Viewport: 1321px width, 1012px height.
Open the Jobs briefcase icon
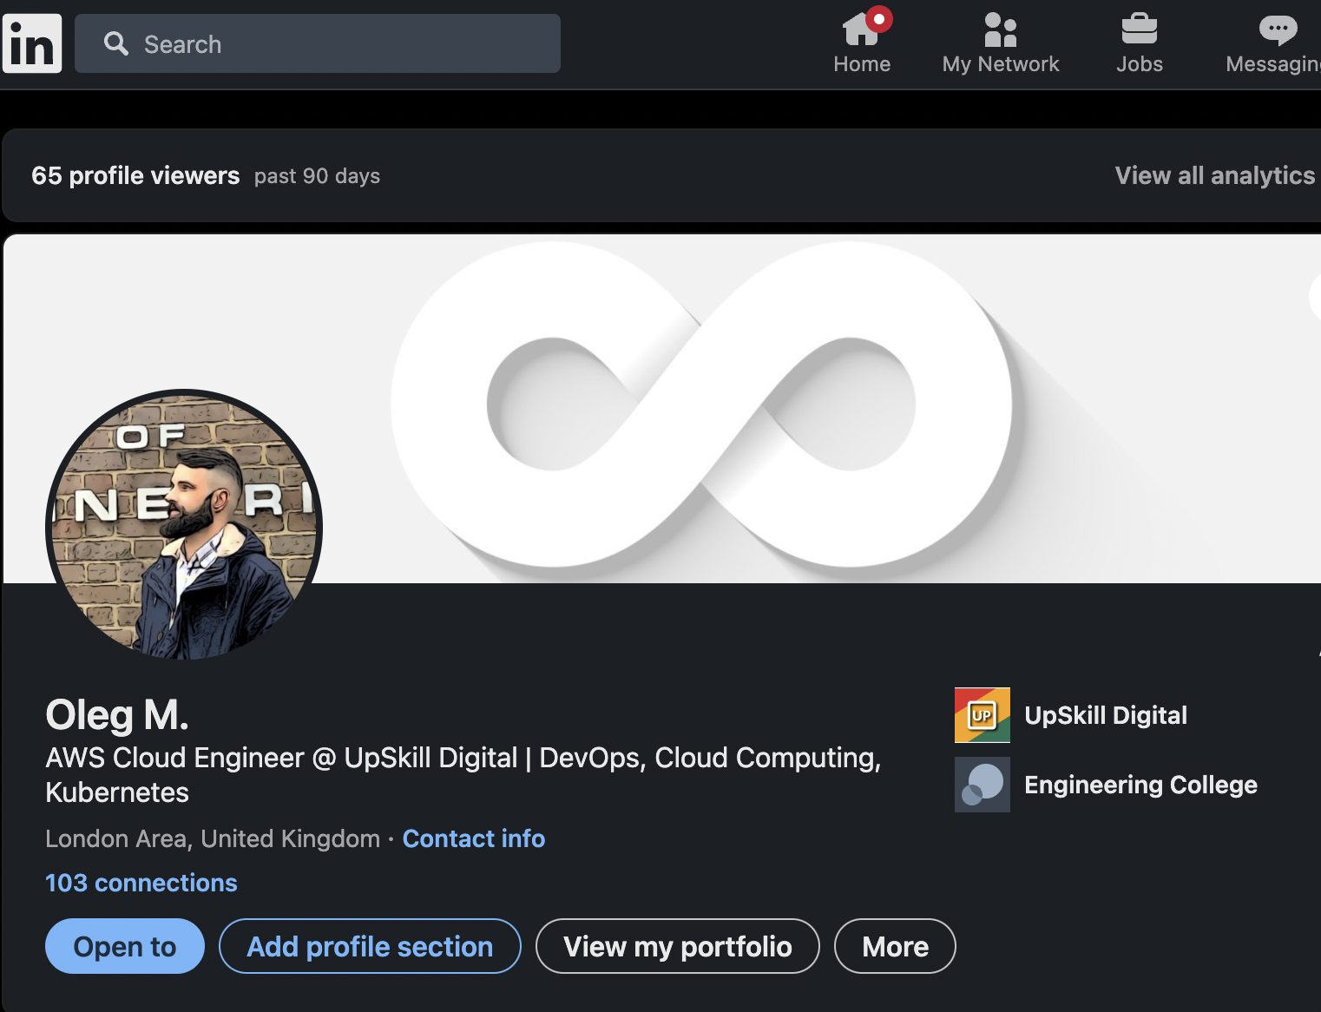(x=1139, y=30)
